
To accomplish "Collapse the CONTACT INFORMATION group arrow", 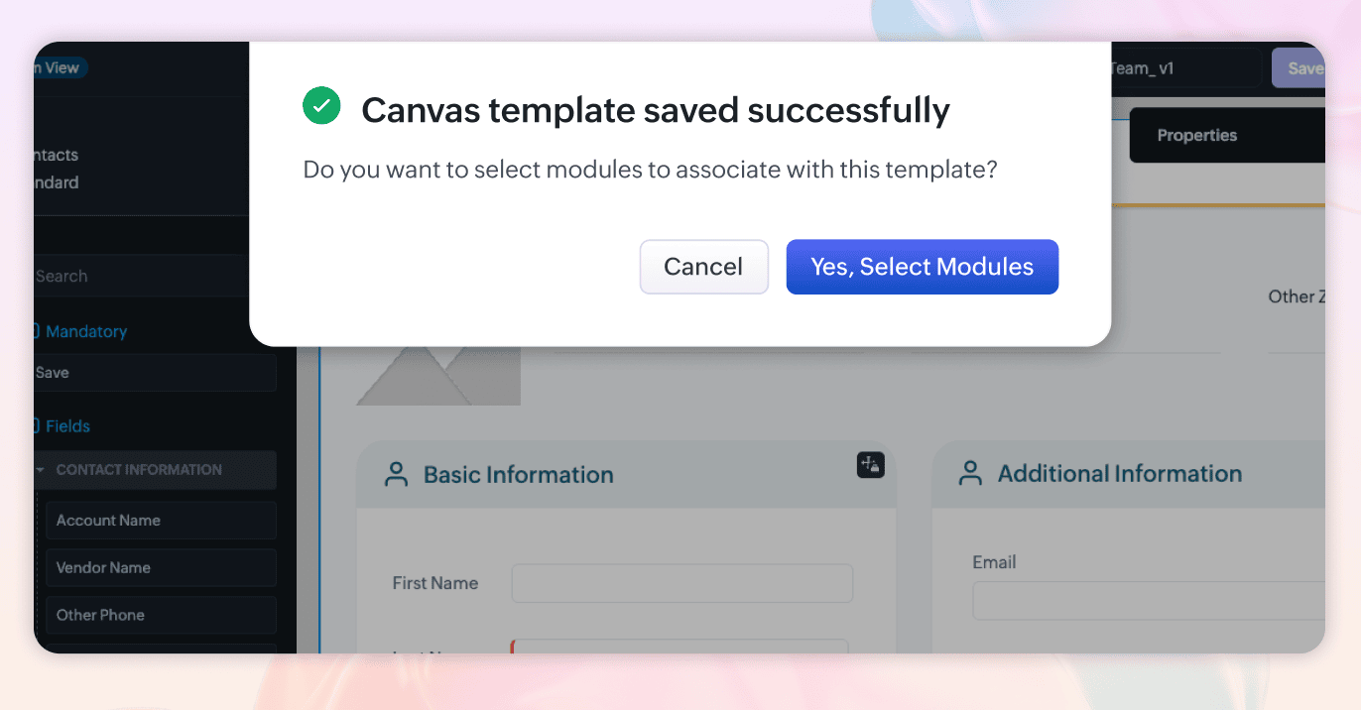I will tap(41, 470).
